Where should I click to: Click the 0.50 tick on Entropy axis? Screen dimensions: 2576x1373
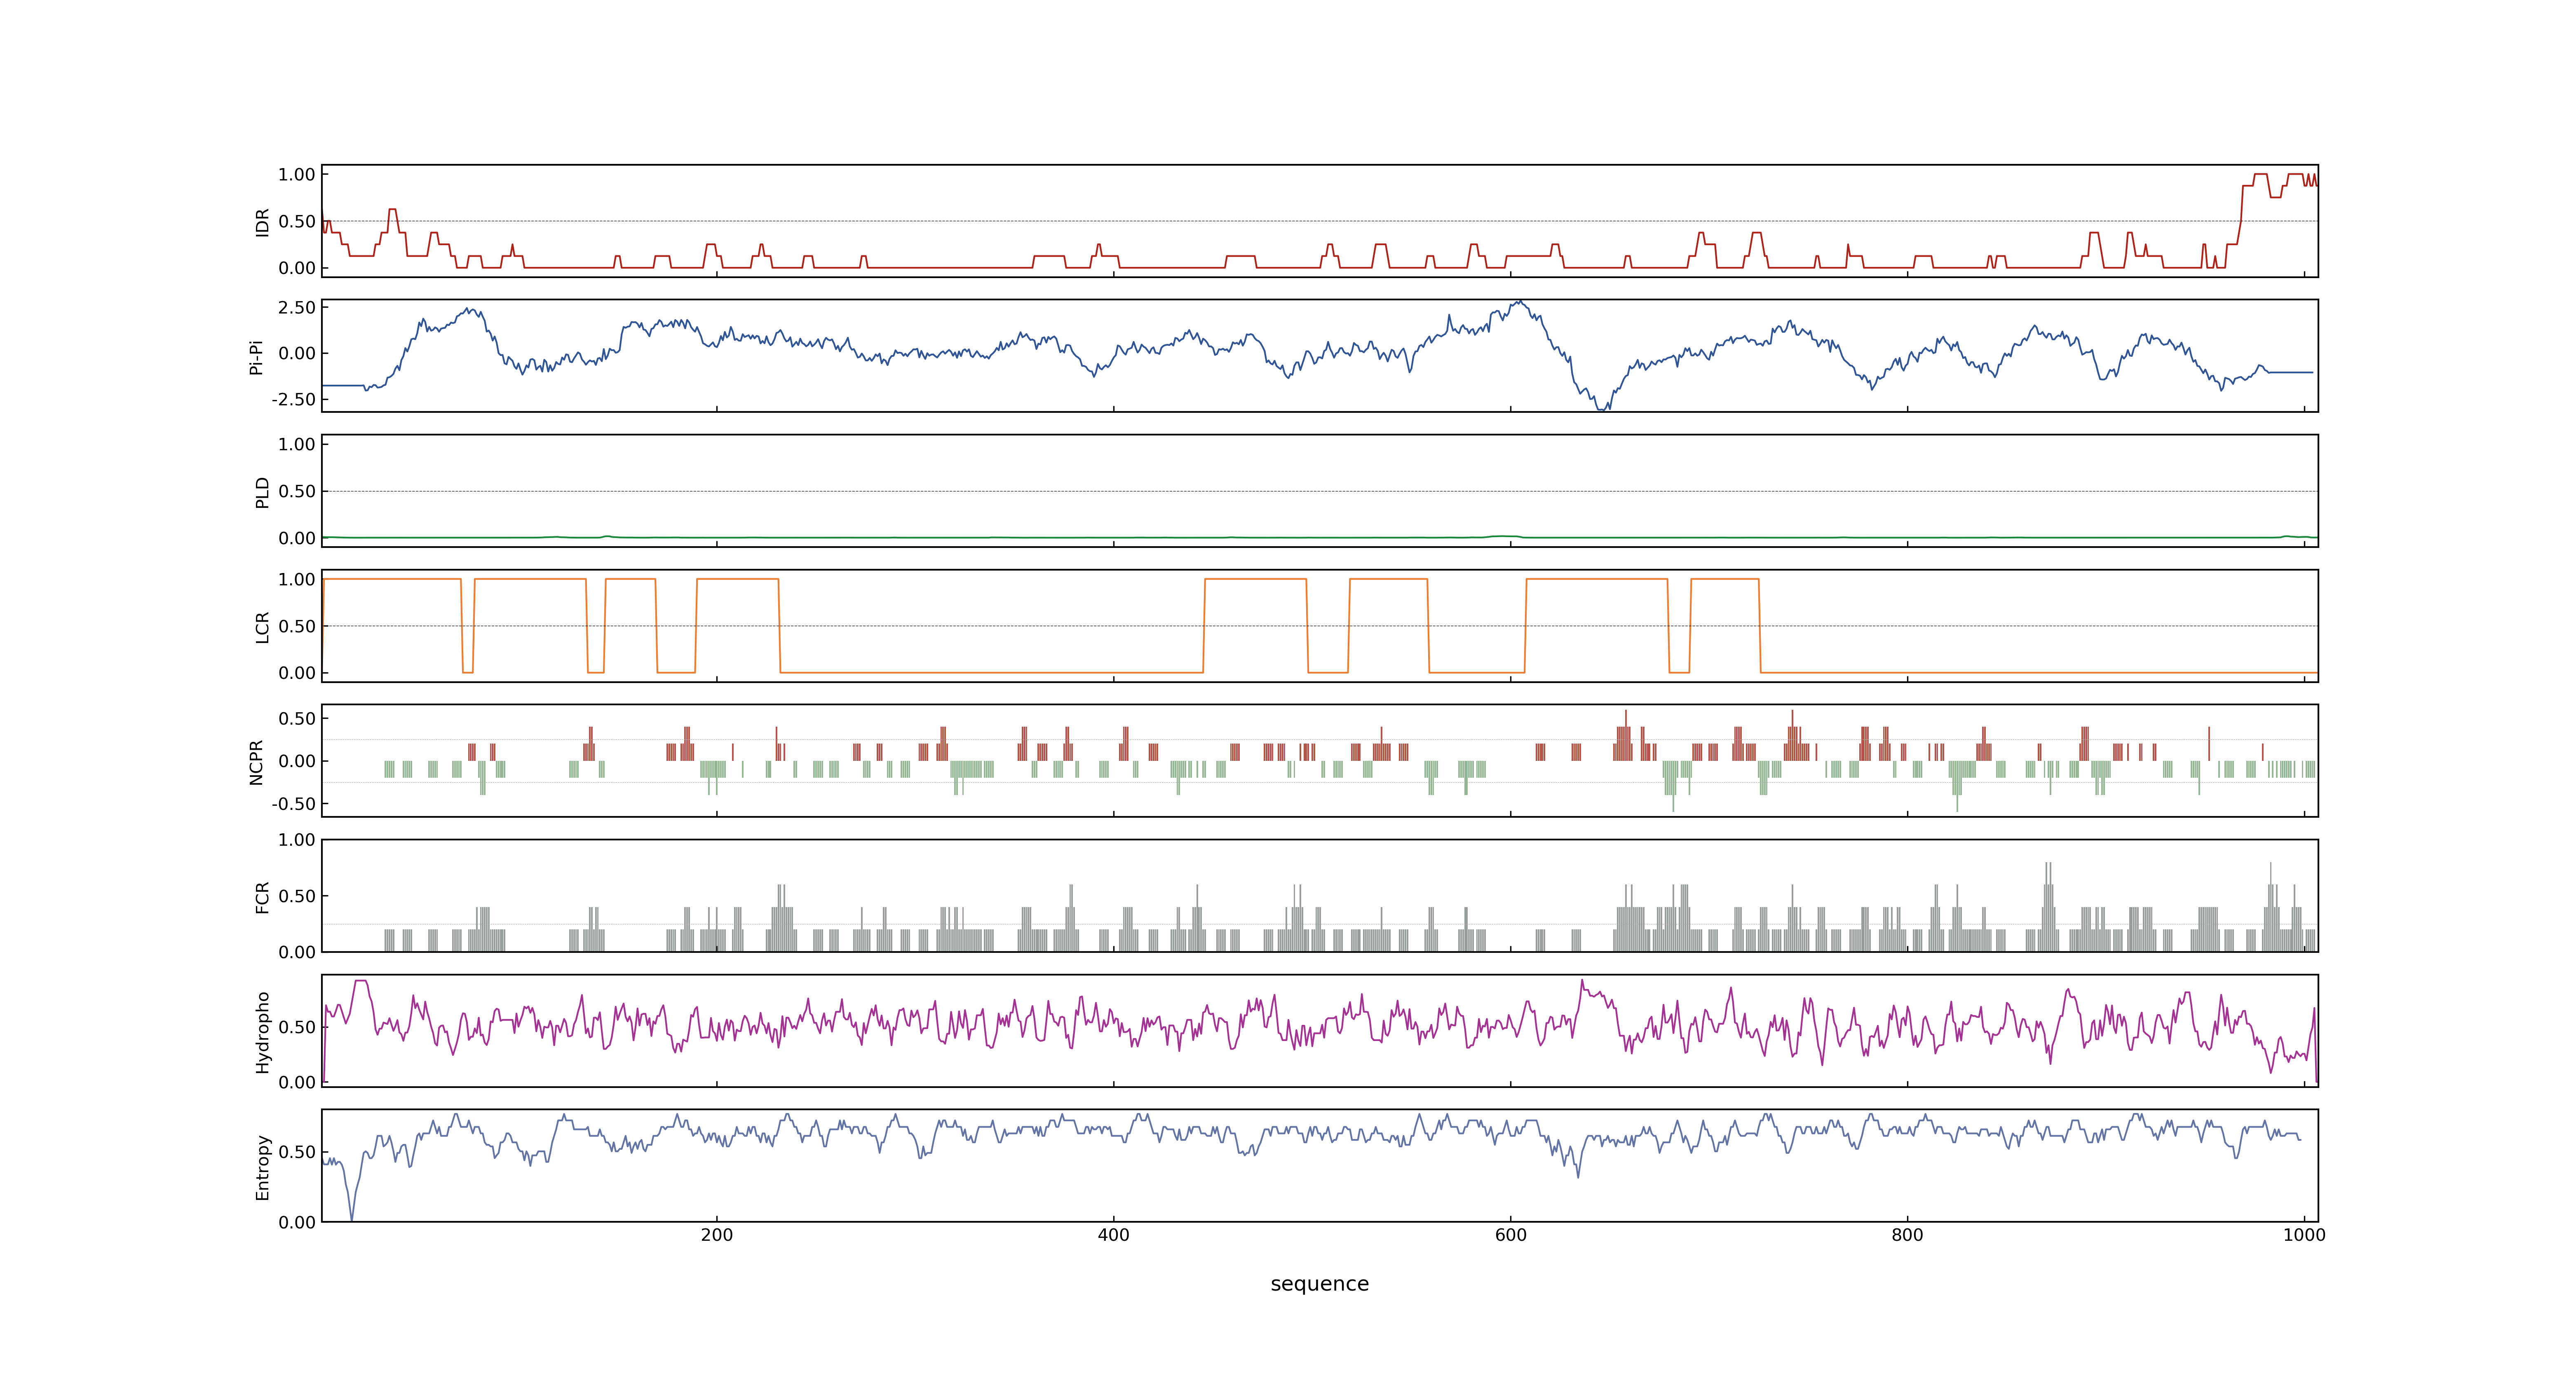pos(297,1152)
